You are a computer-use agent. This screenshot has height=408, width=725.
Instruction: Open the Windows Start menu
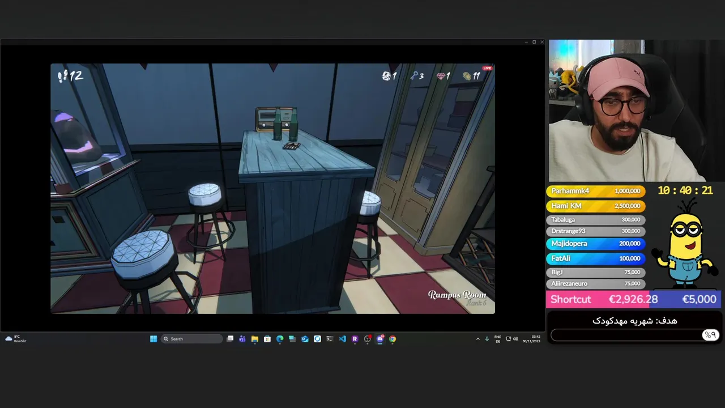153,339
